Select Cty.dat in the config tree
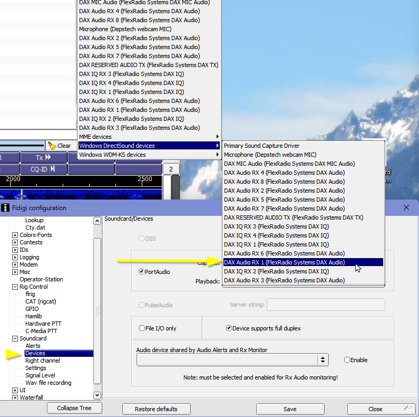Screen dimensions: 419x417 (x=35, y=228)
